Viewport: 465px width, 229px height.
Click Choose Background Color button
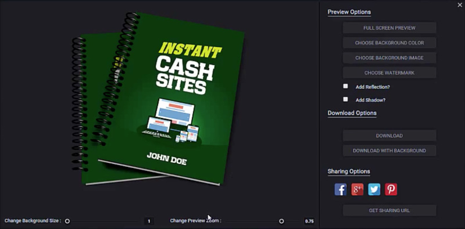(x=389, y=42)
